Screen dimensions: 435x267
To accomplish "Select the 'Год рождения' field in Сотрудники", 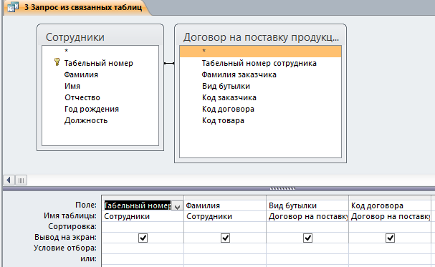I will click(92, 109).
